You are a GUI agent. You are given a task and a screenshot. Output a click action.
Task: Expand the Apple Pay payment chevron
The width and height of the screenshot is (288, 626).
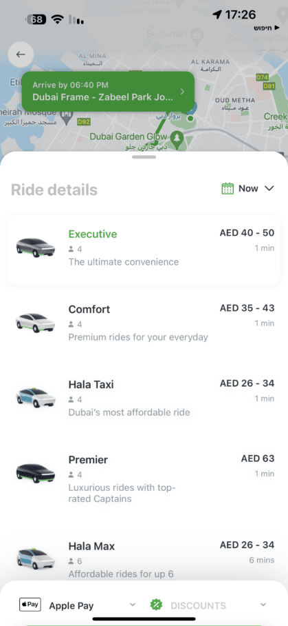click(x=133, y=605)
